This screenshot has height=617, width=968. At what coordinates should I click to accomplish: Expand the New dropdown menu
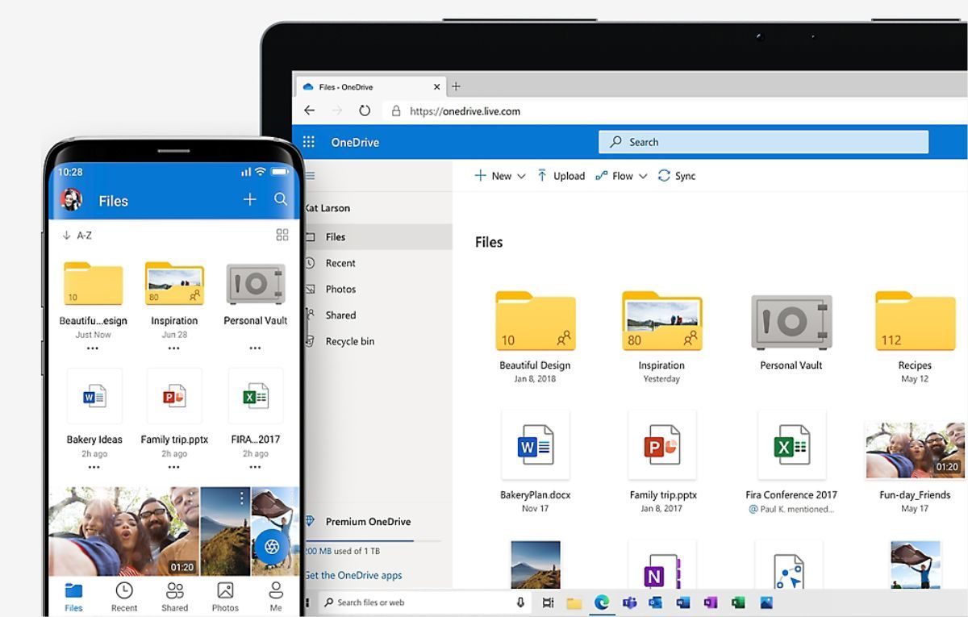(500, 176)
